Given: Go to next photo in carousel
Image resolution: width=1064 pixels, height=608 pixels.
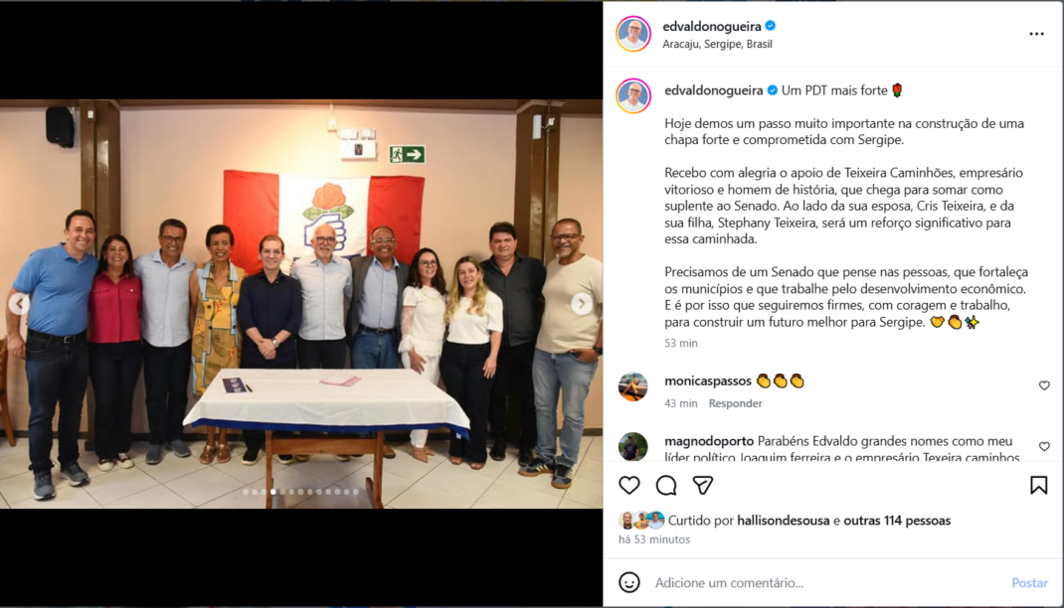Looking at the screenshot, I should pos(582,304).
